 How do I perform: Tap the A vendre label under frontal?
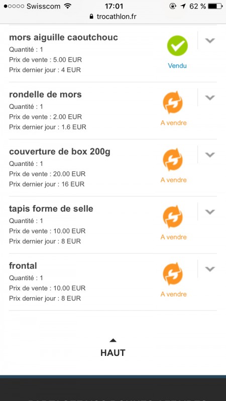173,294
